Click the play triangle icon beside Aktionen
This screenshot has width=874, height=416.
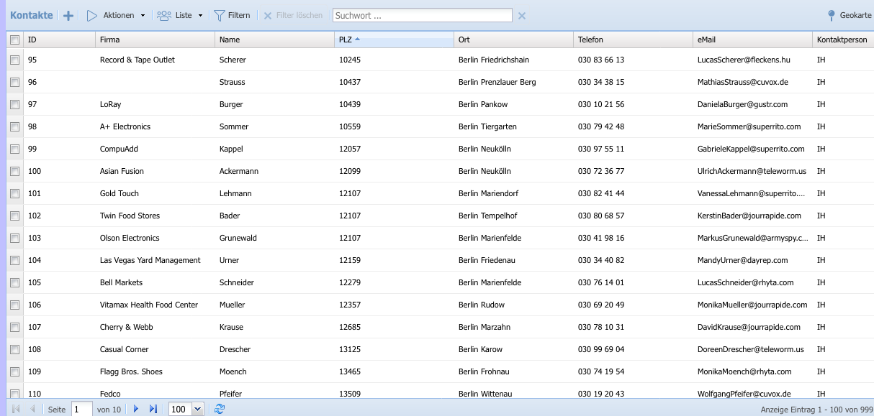pos(92,15)
